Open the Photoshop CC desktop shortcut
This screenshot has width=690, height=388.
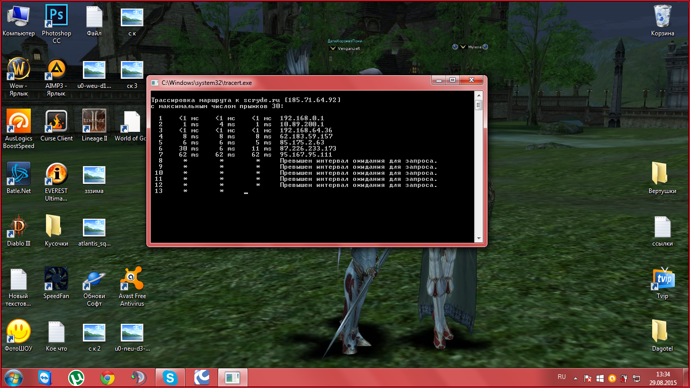[x=56, y=17]
